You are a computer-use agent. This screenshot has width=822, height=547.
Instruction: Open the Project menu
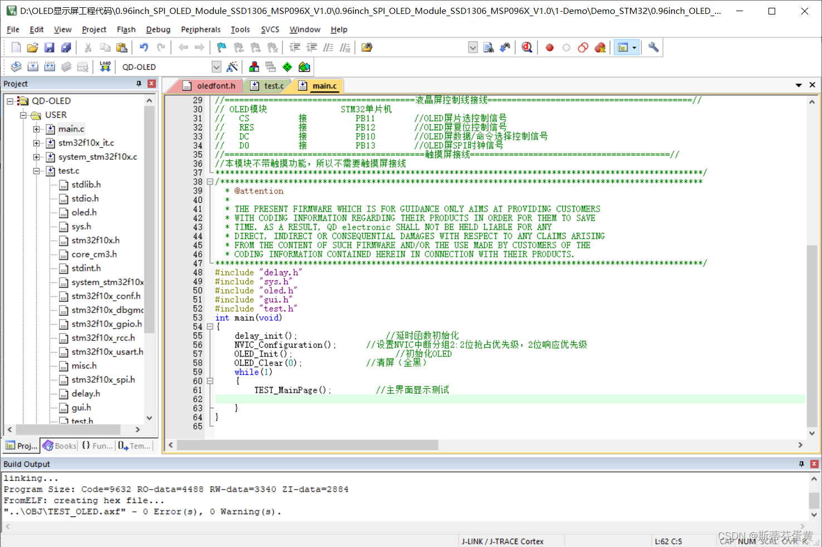(94, 30)
